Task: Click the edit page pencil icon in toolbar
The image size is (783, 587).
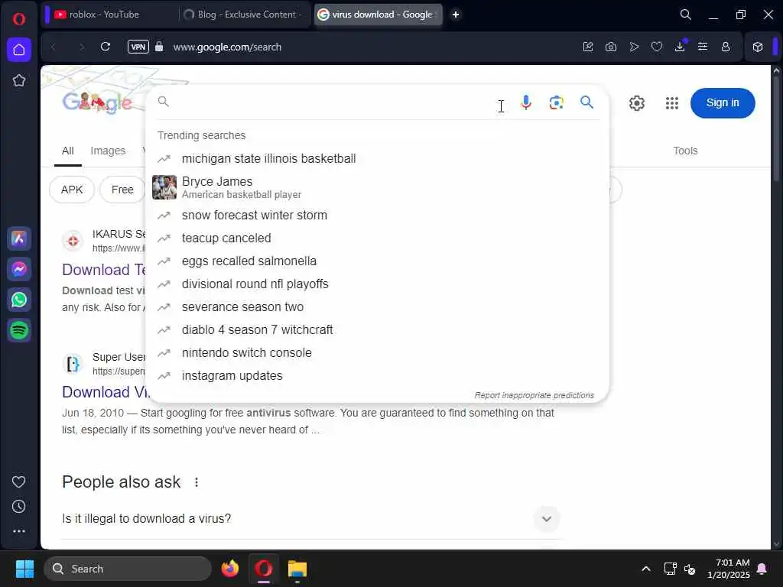Action: [588, 47]
